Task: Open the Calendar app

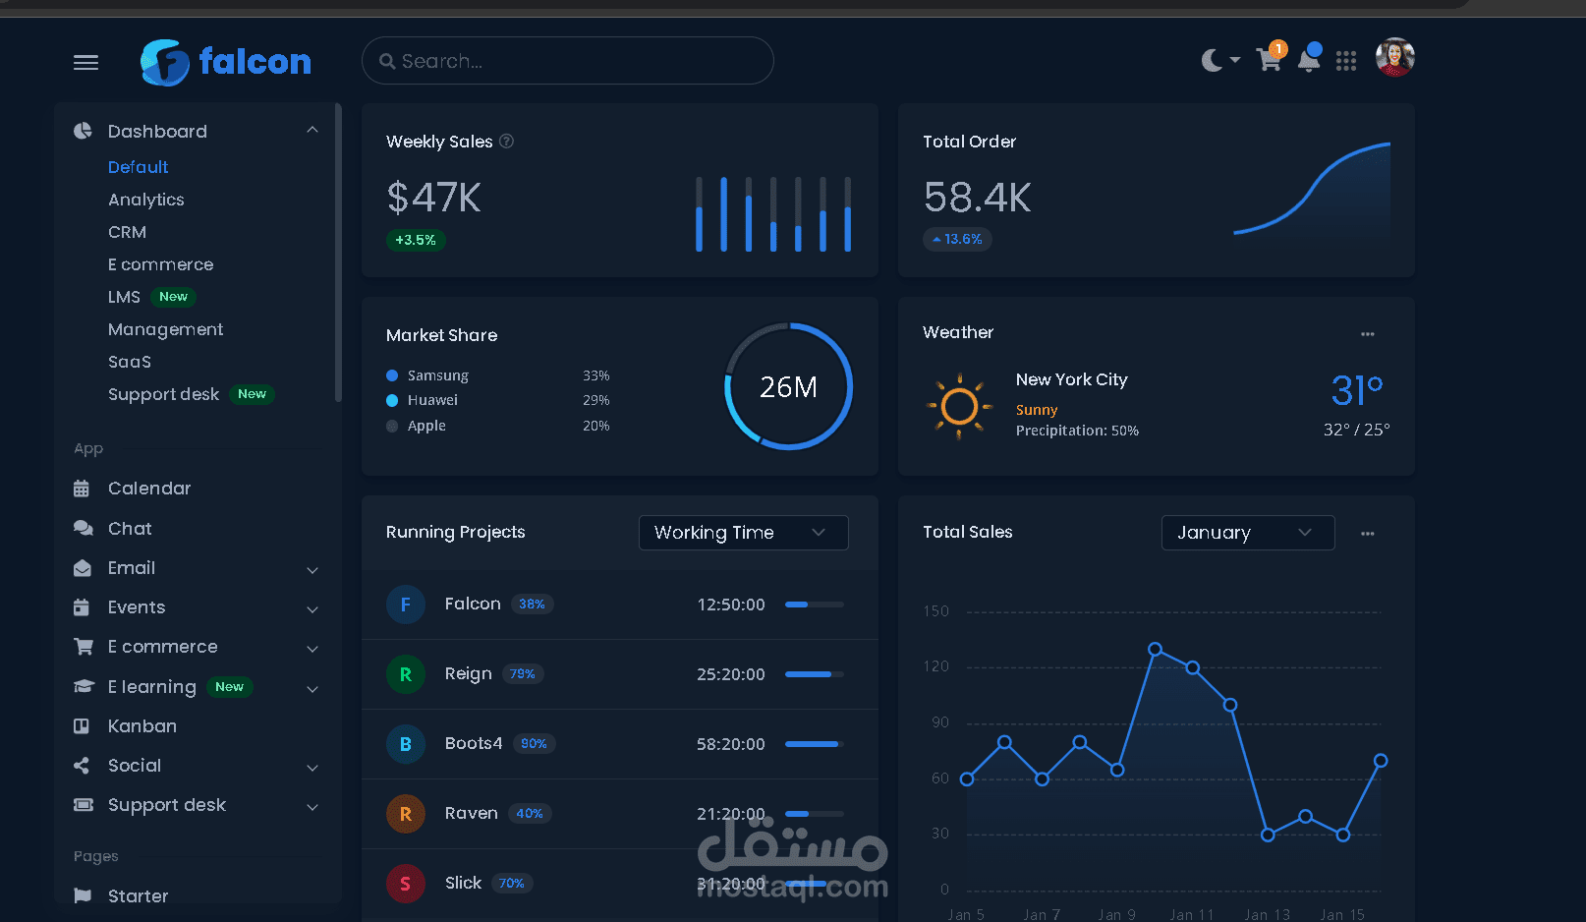Action: pyautogui.click(x=148, y=488)
